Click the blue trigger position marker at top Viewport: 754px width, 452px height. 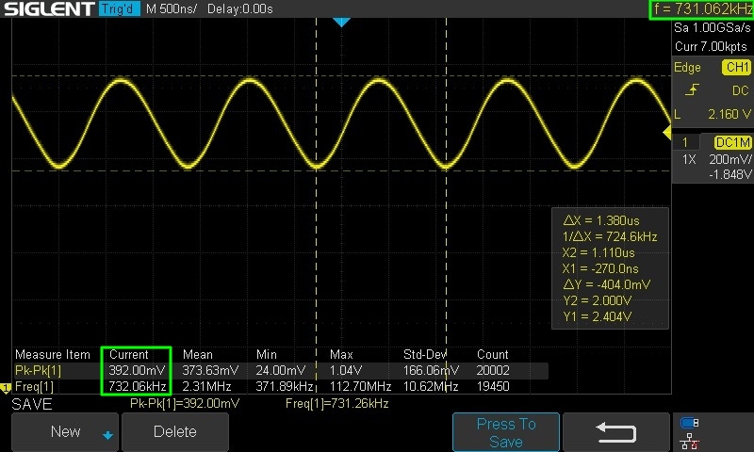pos(342,22)
